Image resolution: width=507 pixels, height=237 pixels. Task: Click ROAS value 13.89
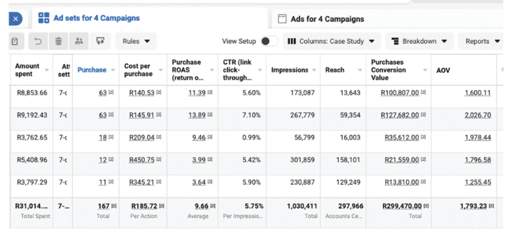[x=197, y=115]
